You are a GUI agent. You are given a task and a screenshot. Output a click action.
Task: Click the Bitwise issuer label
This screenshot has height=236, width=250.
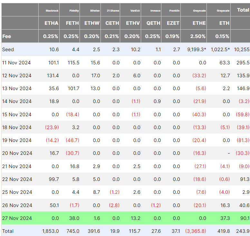pyautogui.click(x=95, y=11)
